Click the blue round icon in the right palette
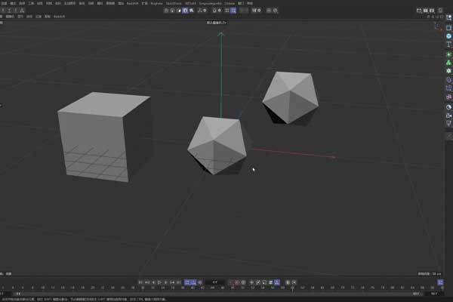Viewport: 453px width, 302px height. [448, 36]
